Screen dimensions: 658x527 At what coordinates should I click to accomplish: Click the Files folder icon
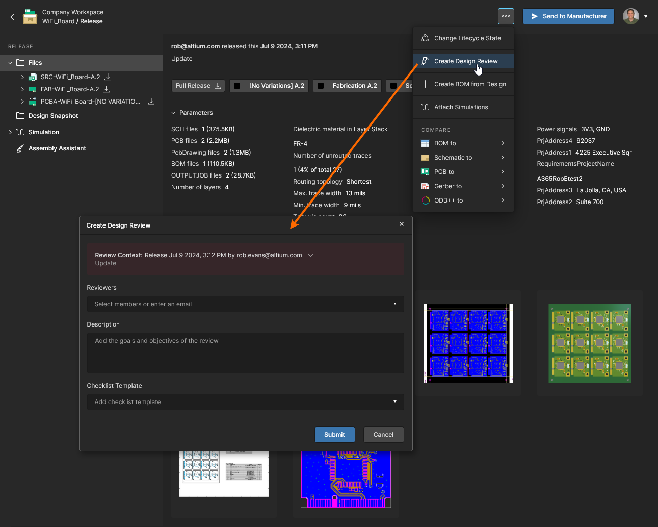(x=20, y=63)
